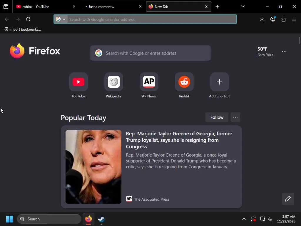Click the page's Search with Google box
The image size is (301, 226).
tap(150, 53)
